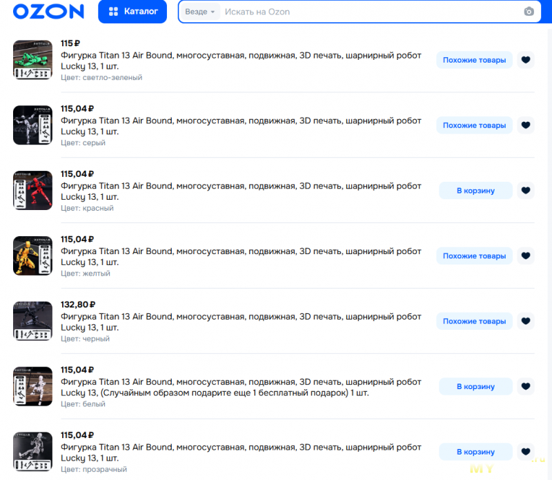Show Похожие товары for light-green figure
This screenshot has width=552, height=480.
coord(474,60)
